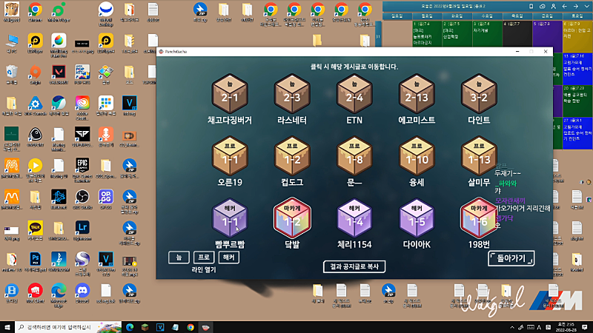
Task: Open the notification center on the taskbar
Action: [585, 327]
